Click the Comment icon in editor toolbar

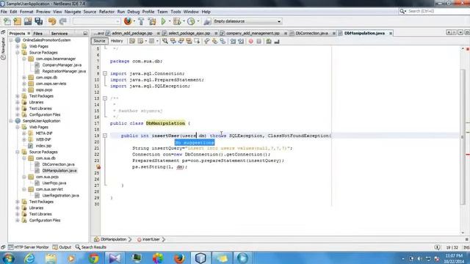[269, 41]
